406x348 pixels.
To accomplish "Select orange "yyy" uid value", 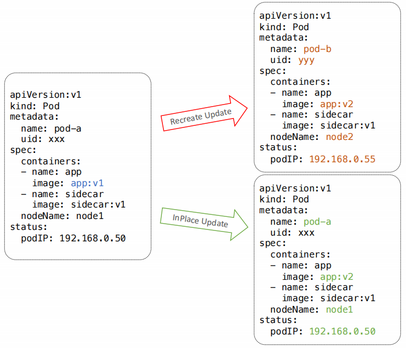I will (306, 60).
